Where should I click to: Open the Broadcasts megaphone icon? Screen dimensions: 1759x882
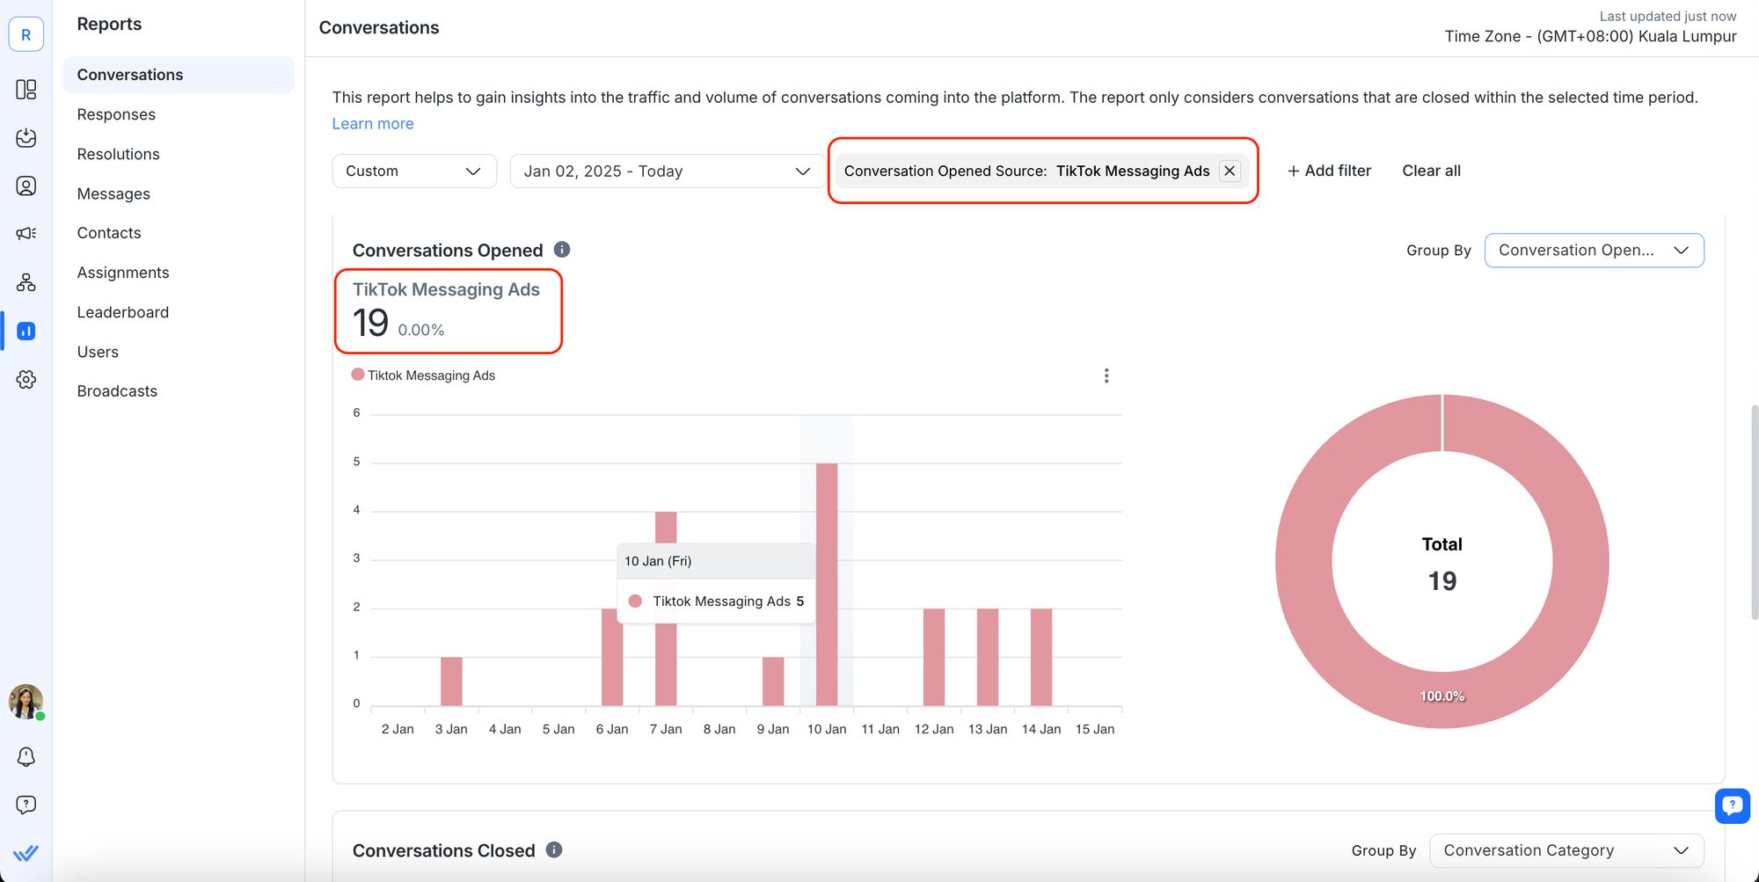tap(26, 233)
